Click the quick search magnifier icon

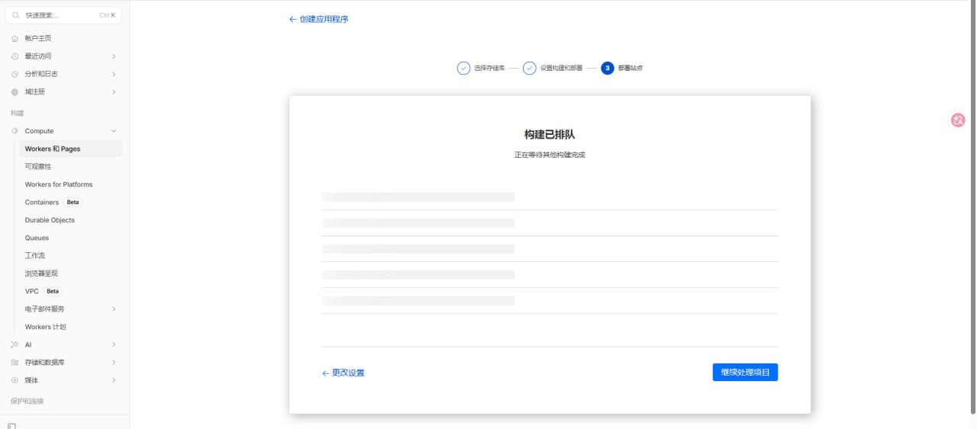15,15
